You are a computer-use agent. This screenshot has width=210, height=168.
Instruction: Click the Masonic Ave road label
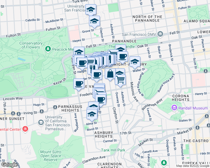pos(134,92)
